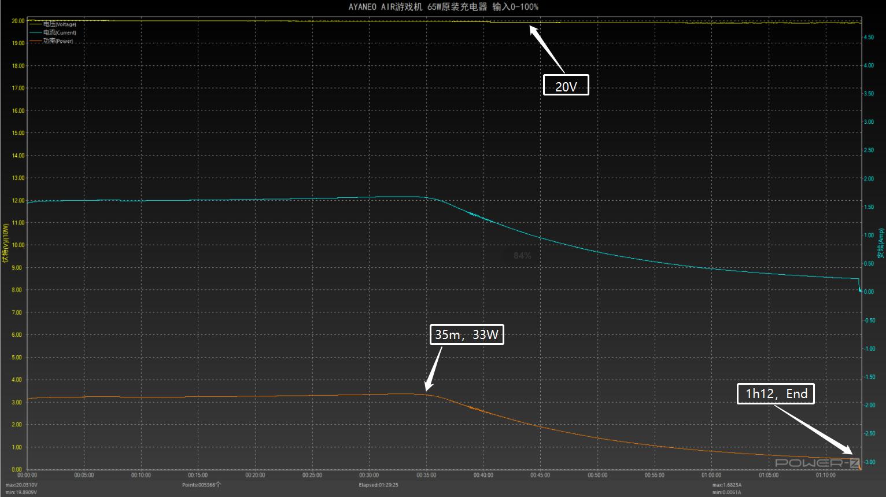Click the 6.00 value on the voltage axis

point(18,335)
